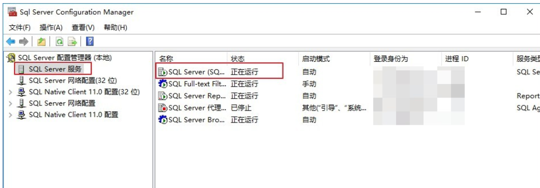Screen dimensions: 540x188
Task: Click the Up one level folder icon
Action: point(41,42)
